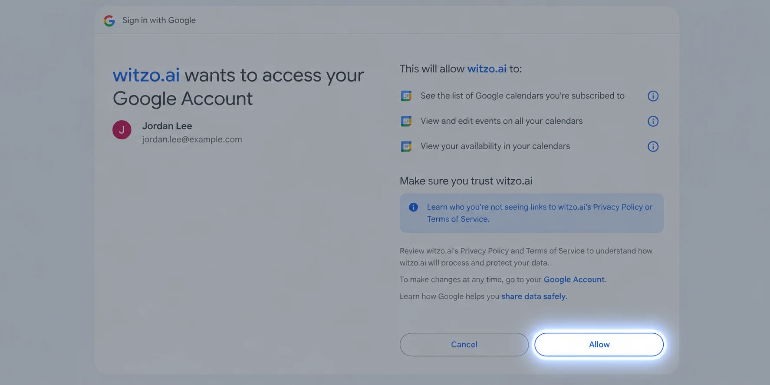Click 'View your availability in your calendars' text
770x385 pixels.
pyautogui.click(x=495, y=146)
